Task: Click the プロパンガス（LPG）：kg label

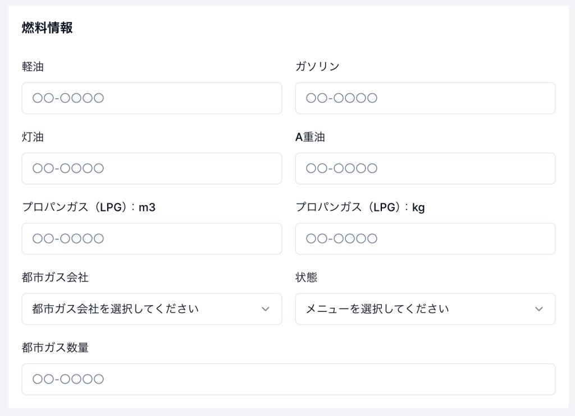Action: (360, 207)
